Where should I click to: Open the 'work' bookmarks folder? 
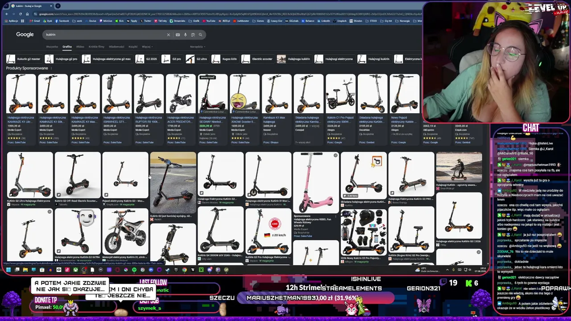pos(77,21)
